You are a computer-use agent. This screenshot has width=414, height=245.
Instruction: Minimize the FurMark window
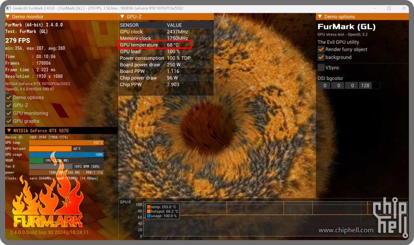point(374,8)
